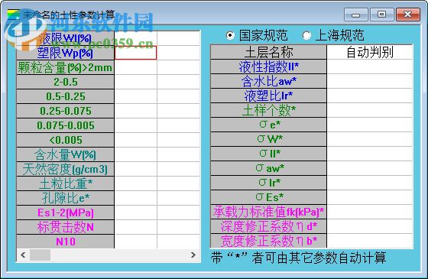
Task: Click the value cell next to 液性指数Il*
Action: pos(370,67)
